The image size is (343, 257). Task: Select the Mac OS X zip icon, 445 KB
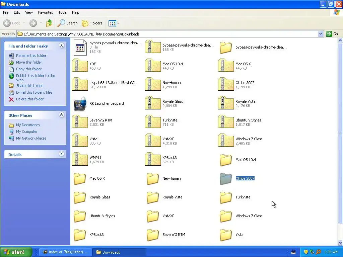(226, 65)
